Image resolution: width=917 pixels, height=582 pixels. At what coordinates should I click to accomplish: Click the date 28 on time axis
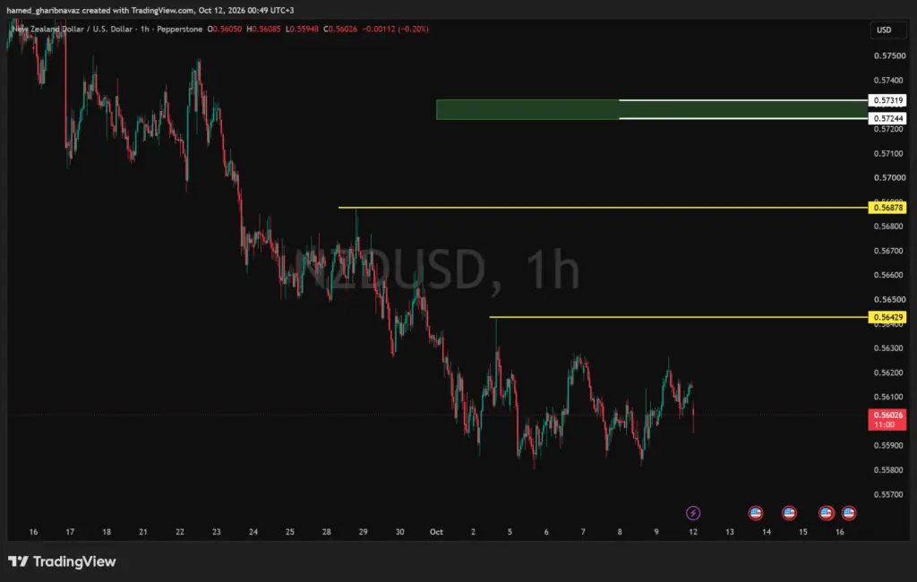coord(326,532)
